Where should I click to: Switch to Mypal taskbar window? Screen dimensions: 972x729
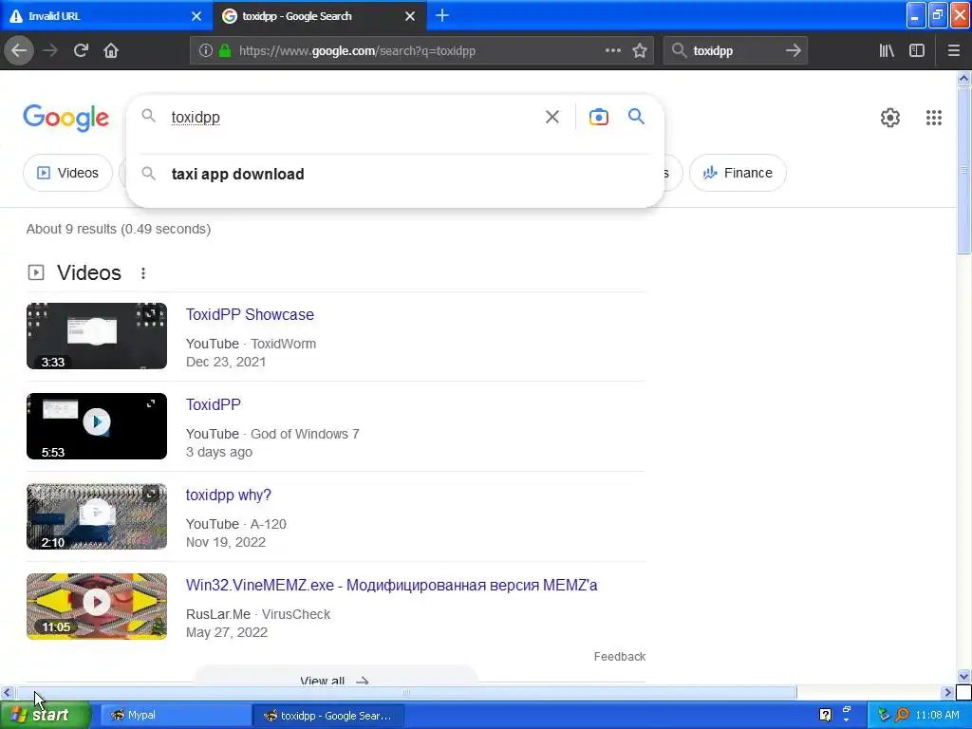(x=175, y=716)
